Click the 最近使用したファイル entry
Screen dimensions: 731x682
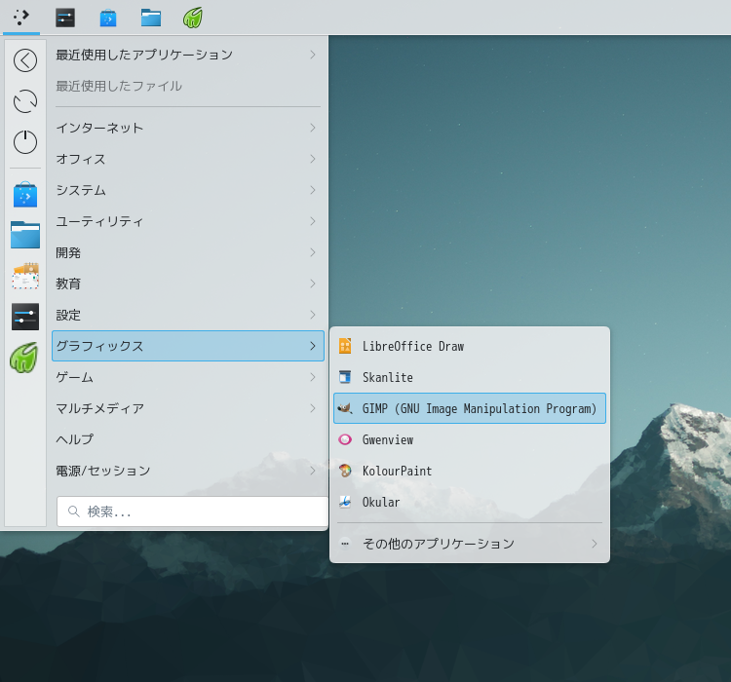(188, 87)
